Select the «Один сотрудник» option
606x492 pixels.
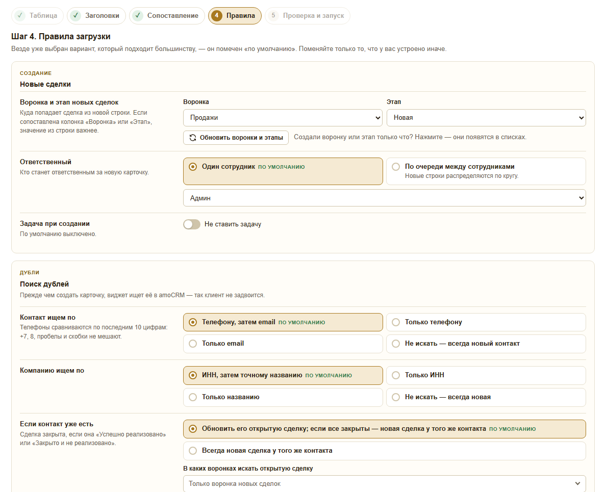click(283, 171)
